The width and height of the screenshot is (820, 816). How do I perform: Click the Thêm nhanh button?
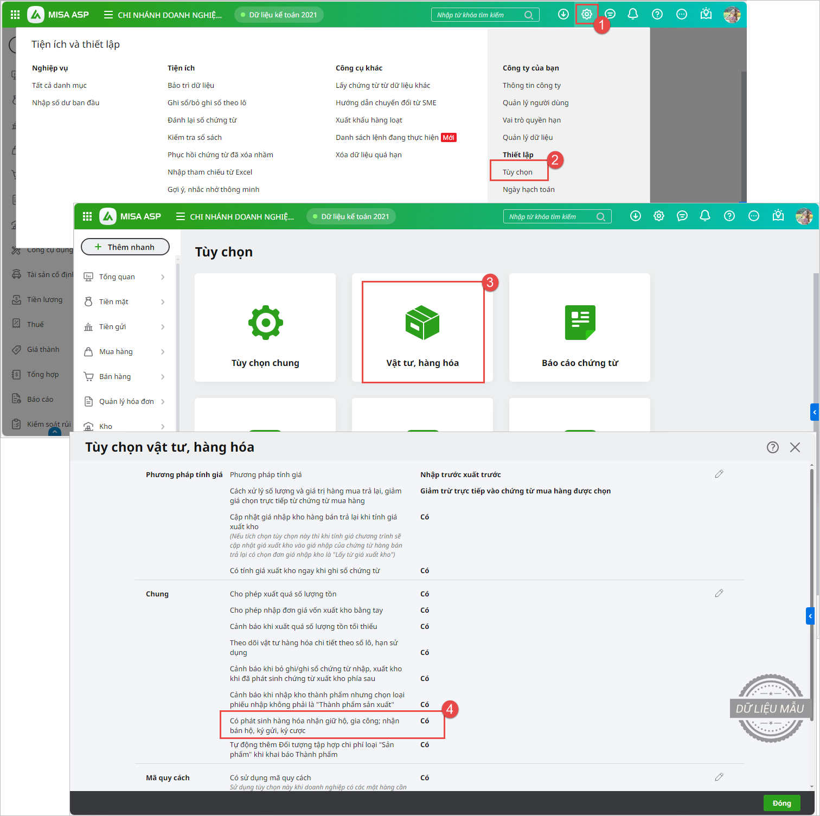(125, 247)
